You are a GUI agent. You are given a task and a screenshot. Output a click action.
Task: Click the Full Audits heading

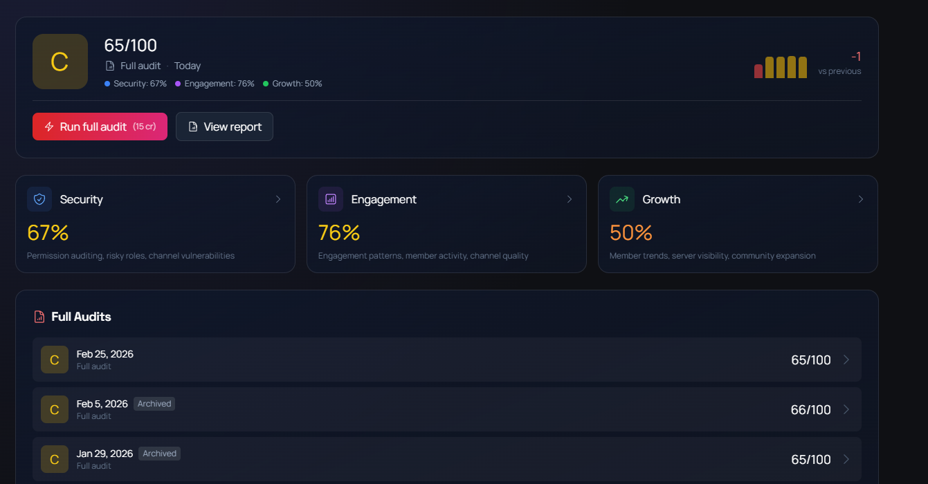[x=82, y=317]
